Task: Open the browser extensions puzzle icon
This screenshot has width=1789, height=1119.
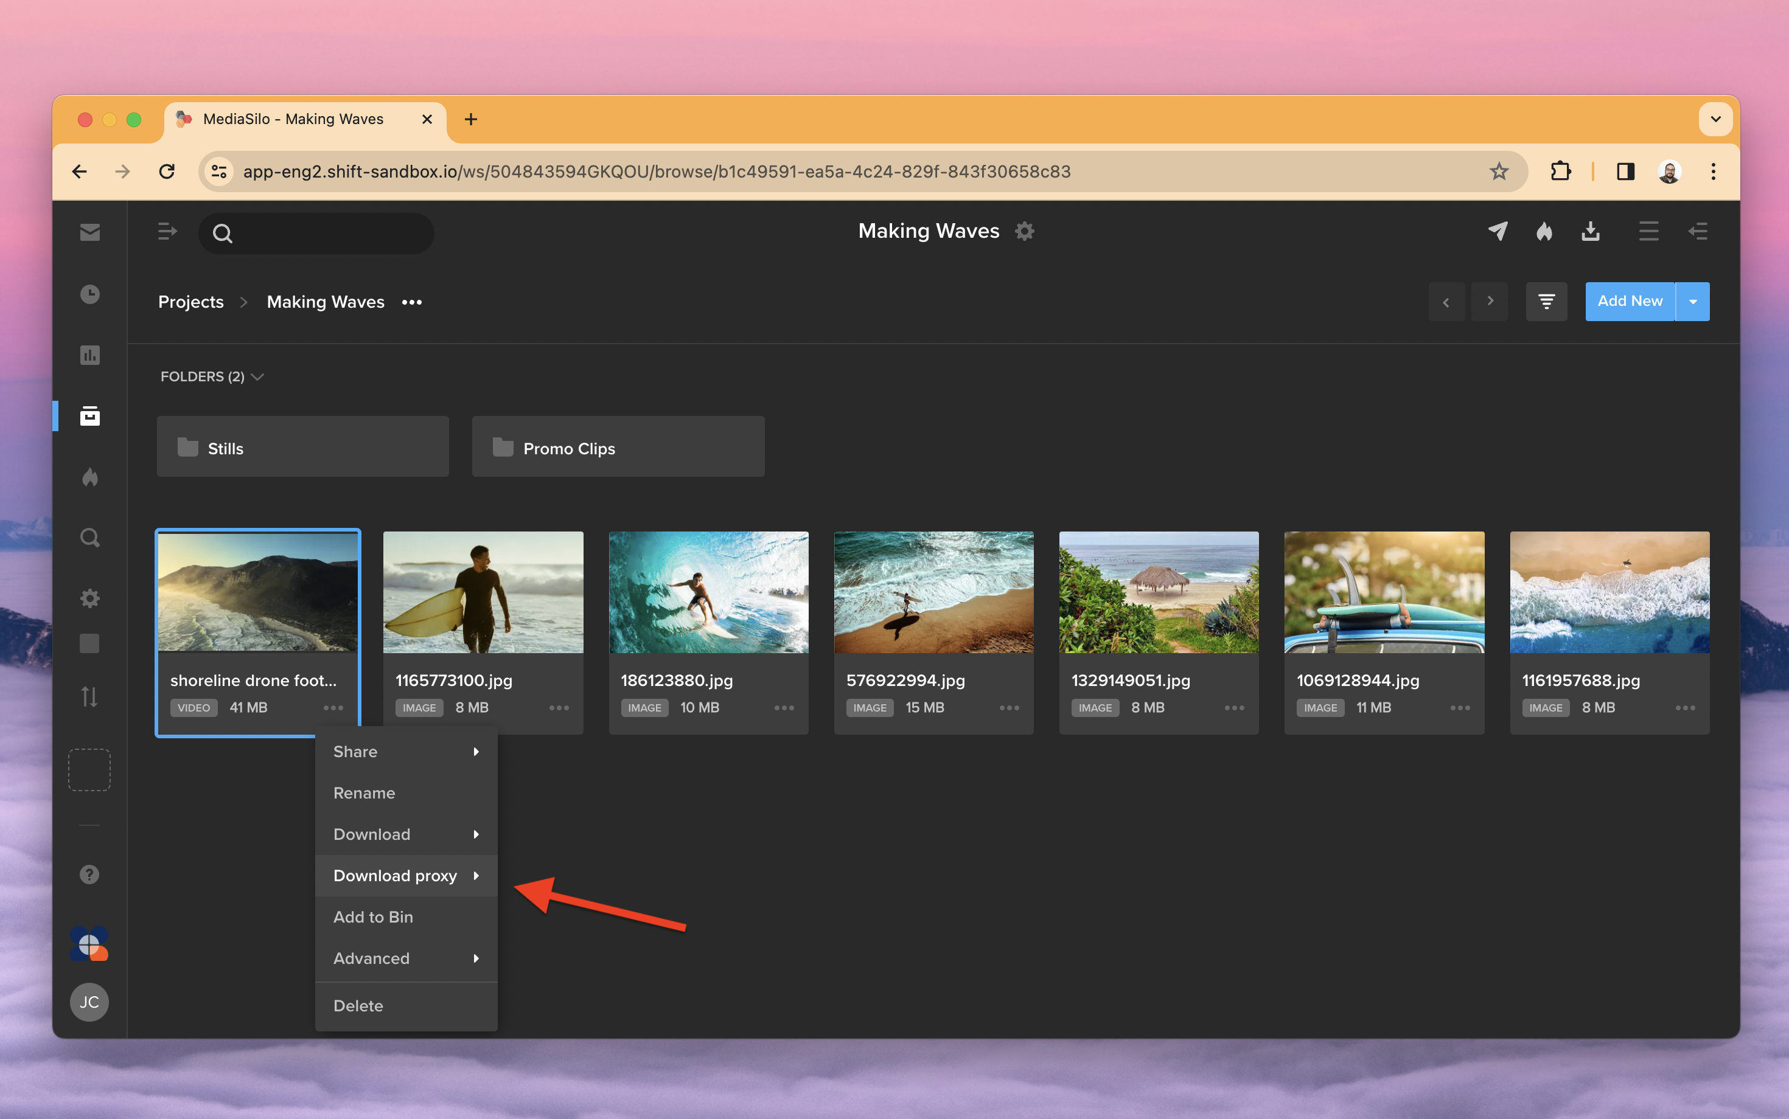Action: [1560, 171]
